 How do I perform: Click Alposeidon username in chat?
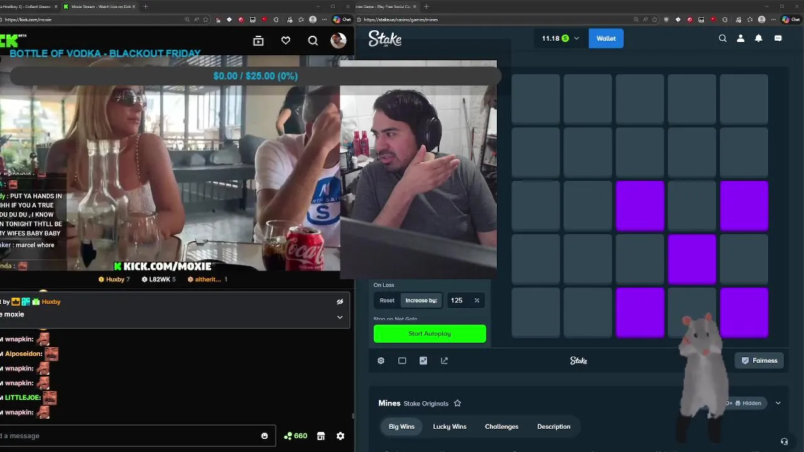coord(24,353)
